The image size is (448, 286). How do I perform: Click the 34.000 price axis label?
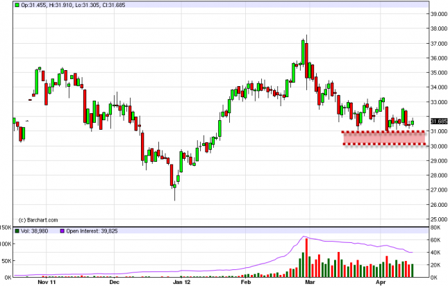438,87
